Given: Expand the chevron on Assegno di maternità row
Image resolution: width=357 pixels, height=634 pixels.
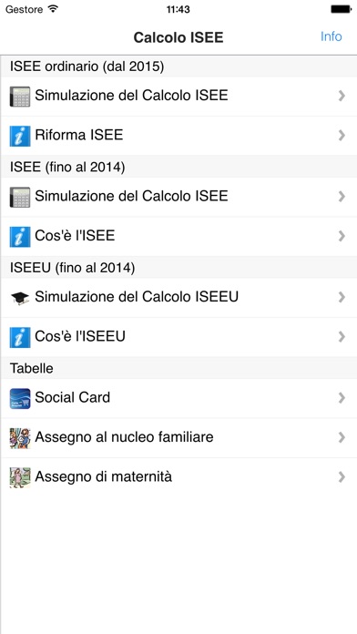Looking at the screenshot, I should click(342, 477).
